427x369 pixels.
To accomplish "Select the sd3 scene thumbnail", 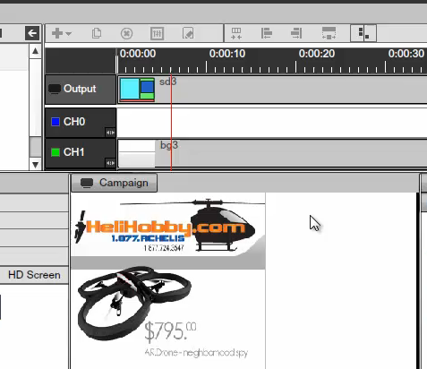I will click(x=137, y=89).
